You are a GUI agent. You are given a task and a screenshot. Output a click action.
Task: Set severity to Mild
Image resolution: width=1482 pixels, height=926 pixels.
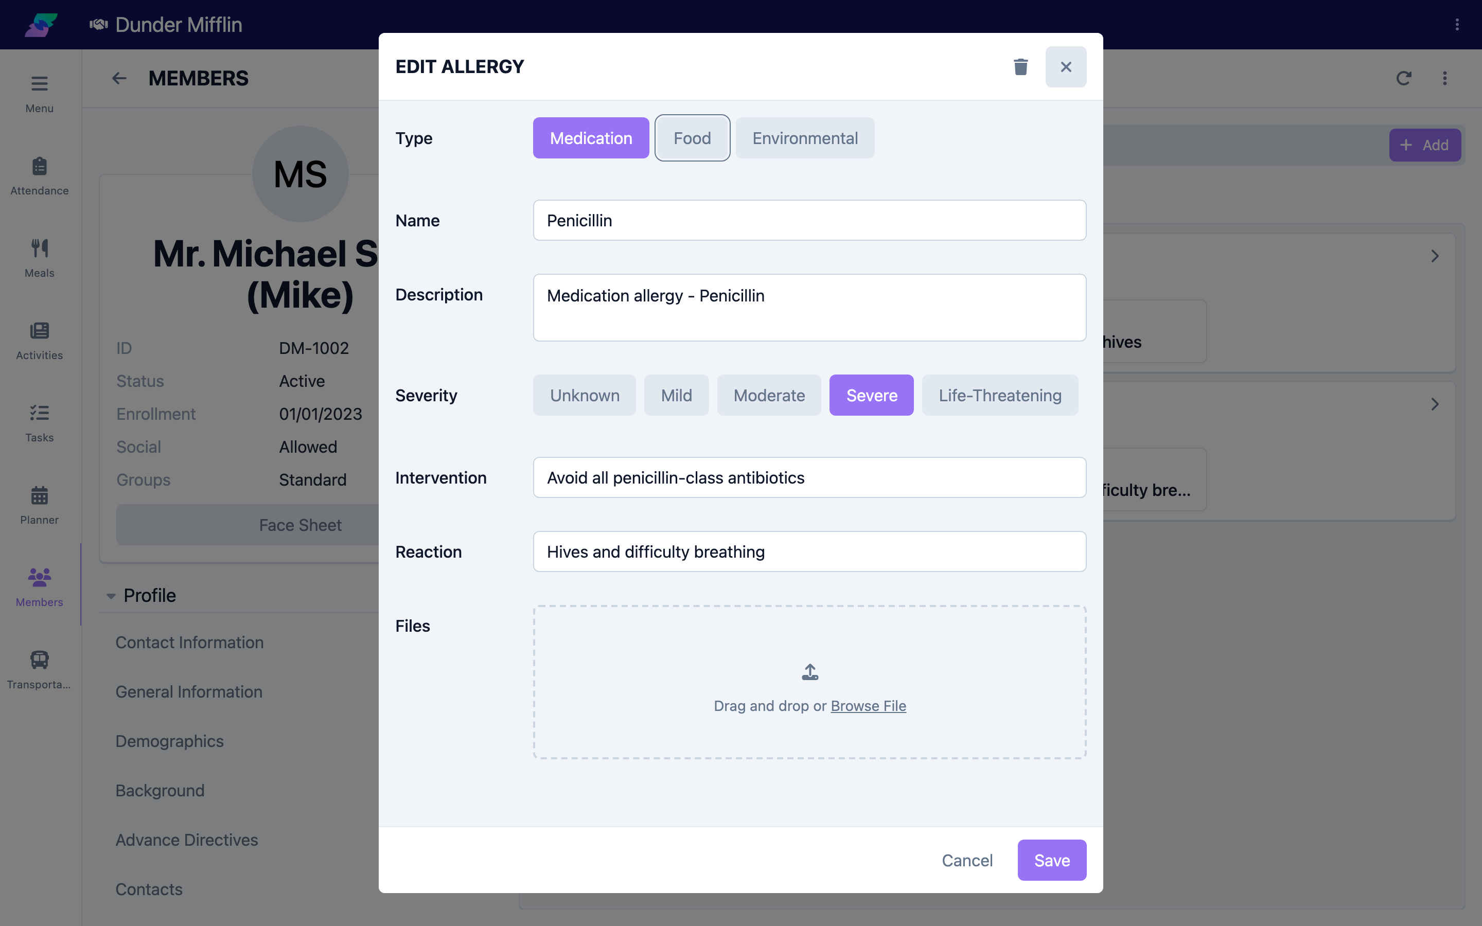click(676, 395)
